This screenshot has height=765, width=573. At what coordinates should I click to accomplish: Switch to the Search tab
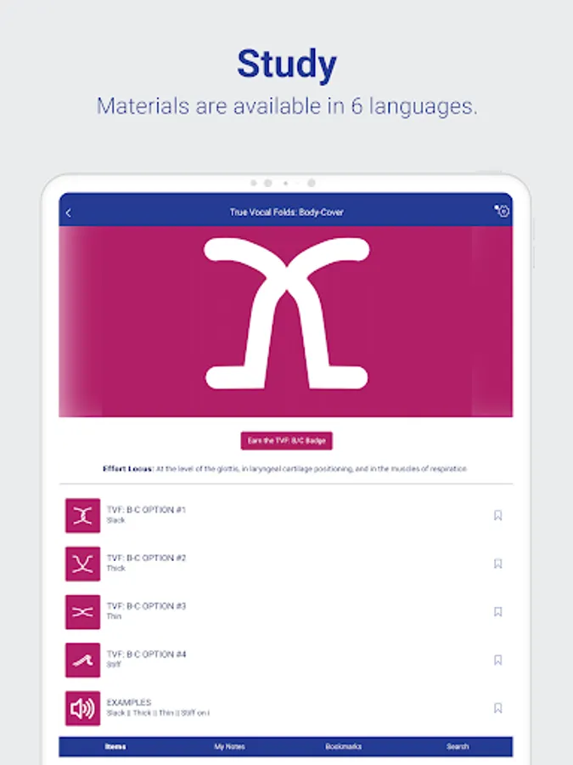[458, 745]
